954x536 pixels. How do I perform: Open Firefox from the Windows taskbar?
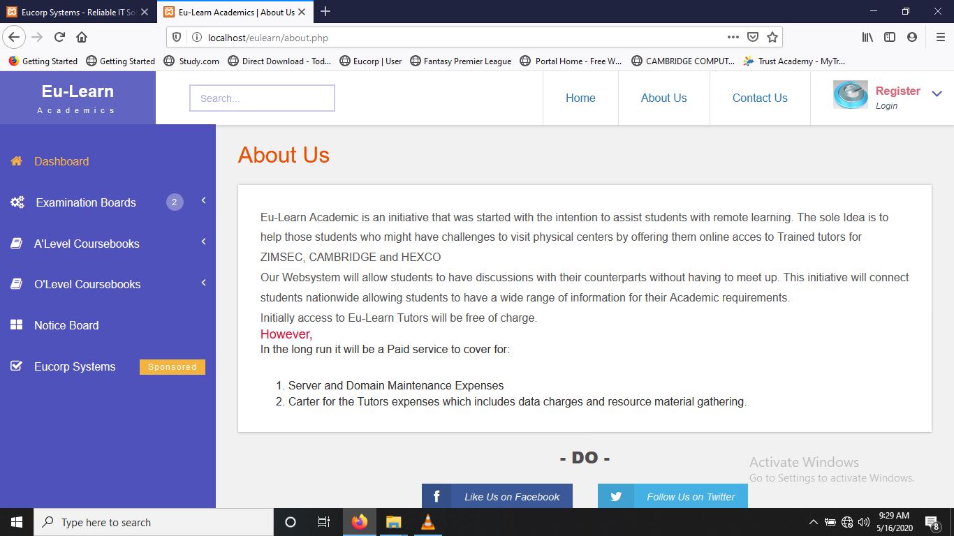(x=360, y=522)
